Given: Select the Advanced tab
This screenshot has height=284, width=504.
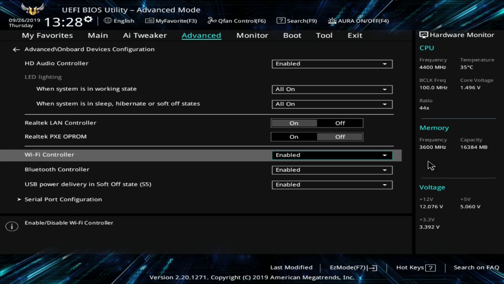Looking at the screenshot, I should click(x=201, y=35).
